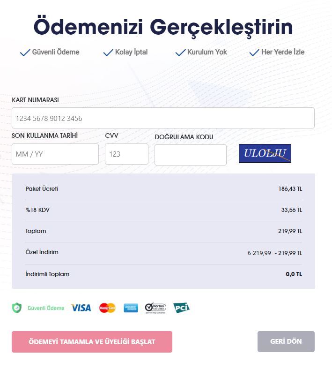Image resolution: width=332 pixels, height=369 pixels.
Task: Click the Visa logo icon
Action: [81, 308]
